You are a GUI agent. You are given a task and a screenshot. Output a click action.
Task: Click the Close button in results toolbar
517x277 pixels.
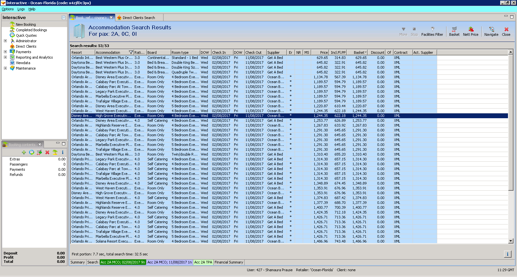[506, 31]
